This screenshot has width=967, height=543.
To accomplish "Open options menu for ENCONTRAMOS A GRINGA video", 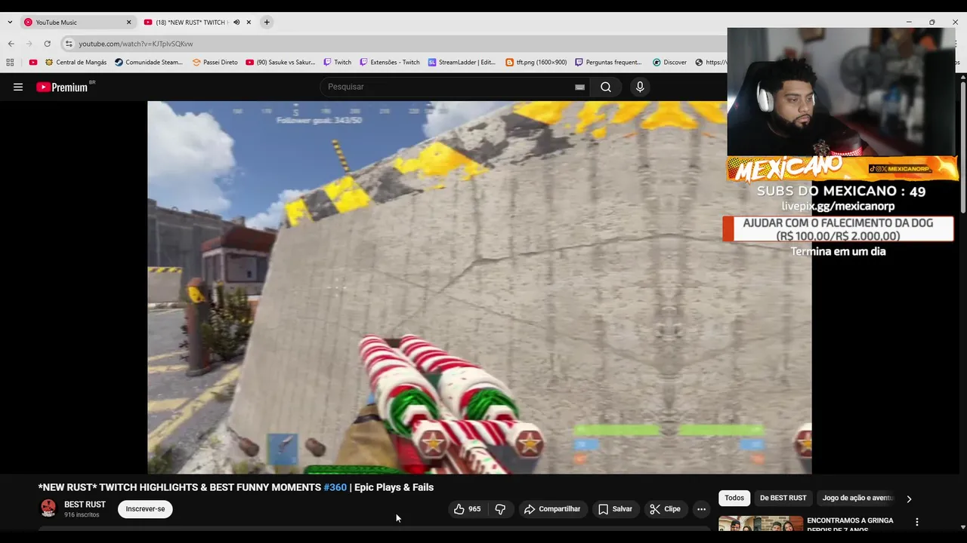I will point(917,522).
